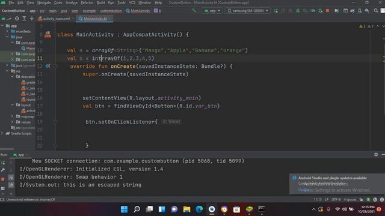Stop the app with the top toolbar's red square
Image resolution: width=385 pixels, height=216 pixels.
(327, 11)
